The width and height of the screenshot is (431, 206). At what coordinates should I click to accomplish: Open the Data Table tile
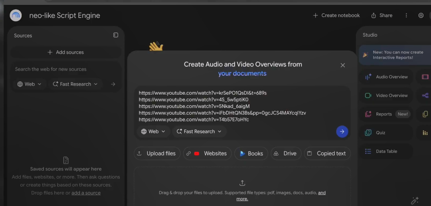[x=386, y=151]
